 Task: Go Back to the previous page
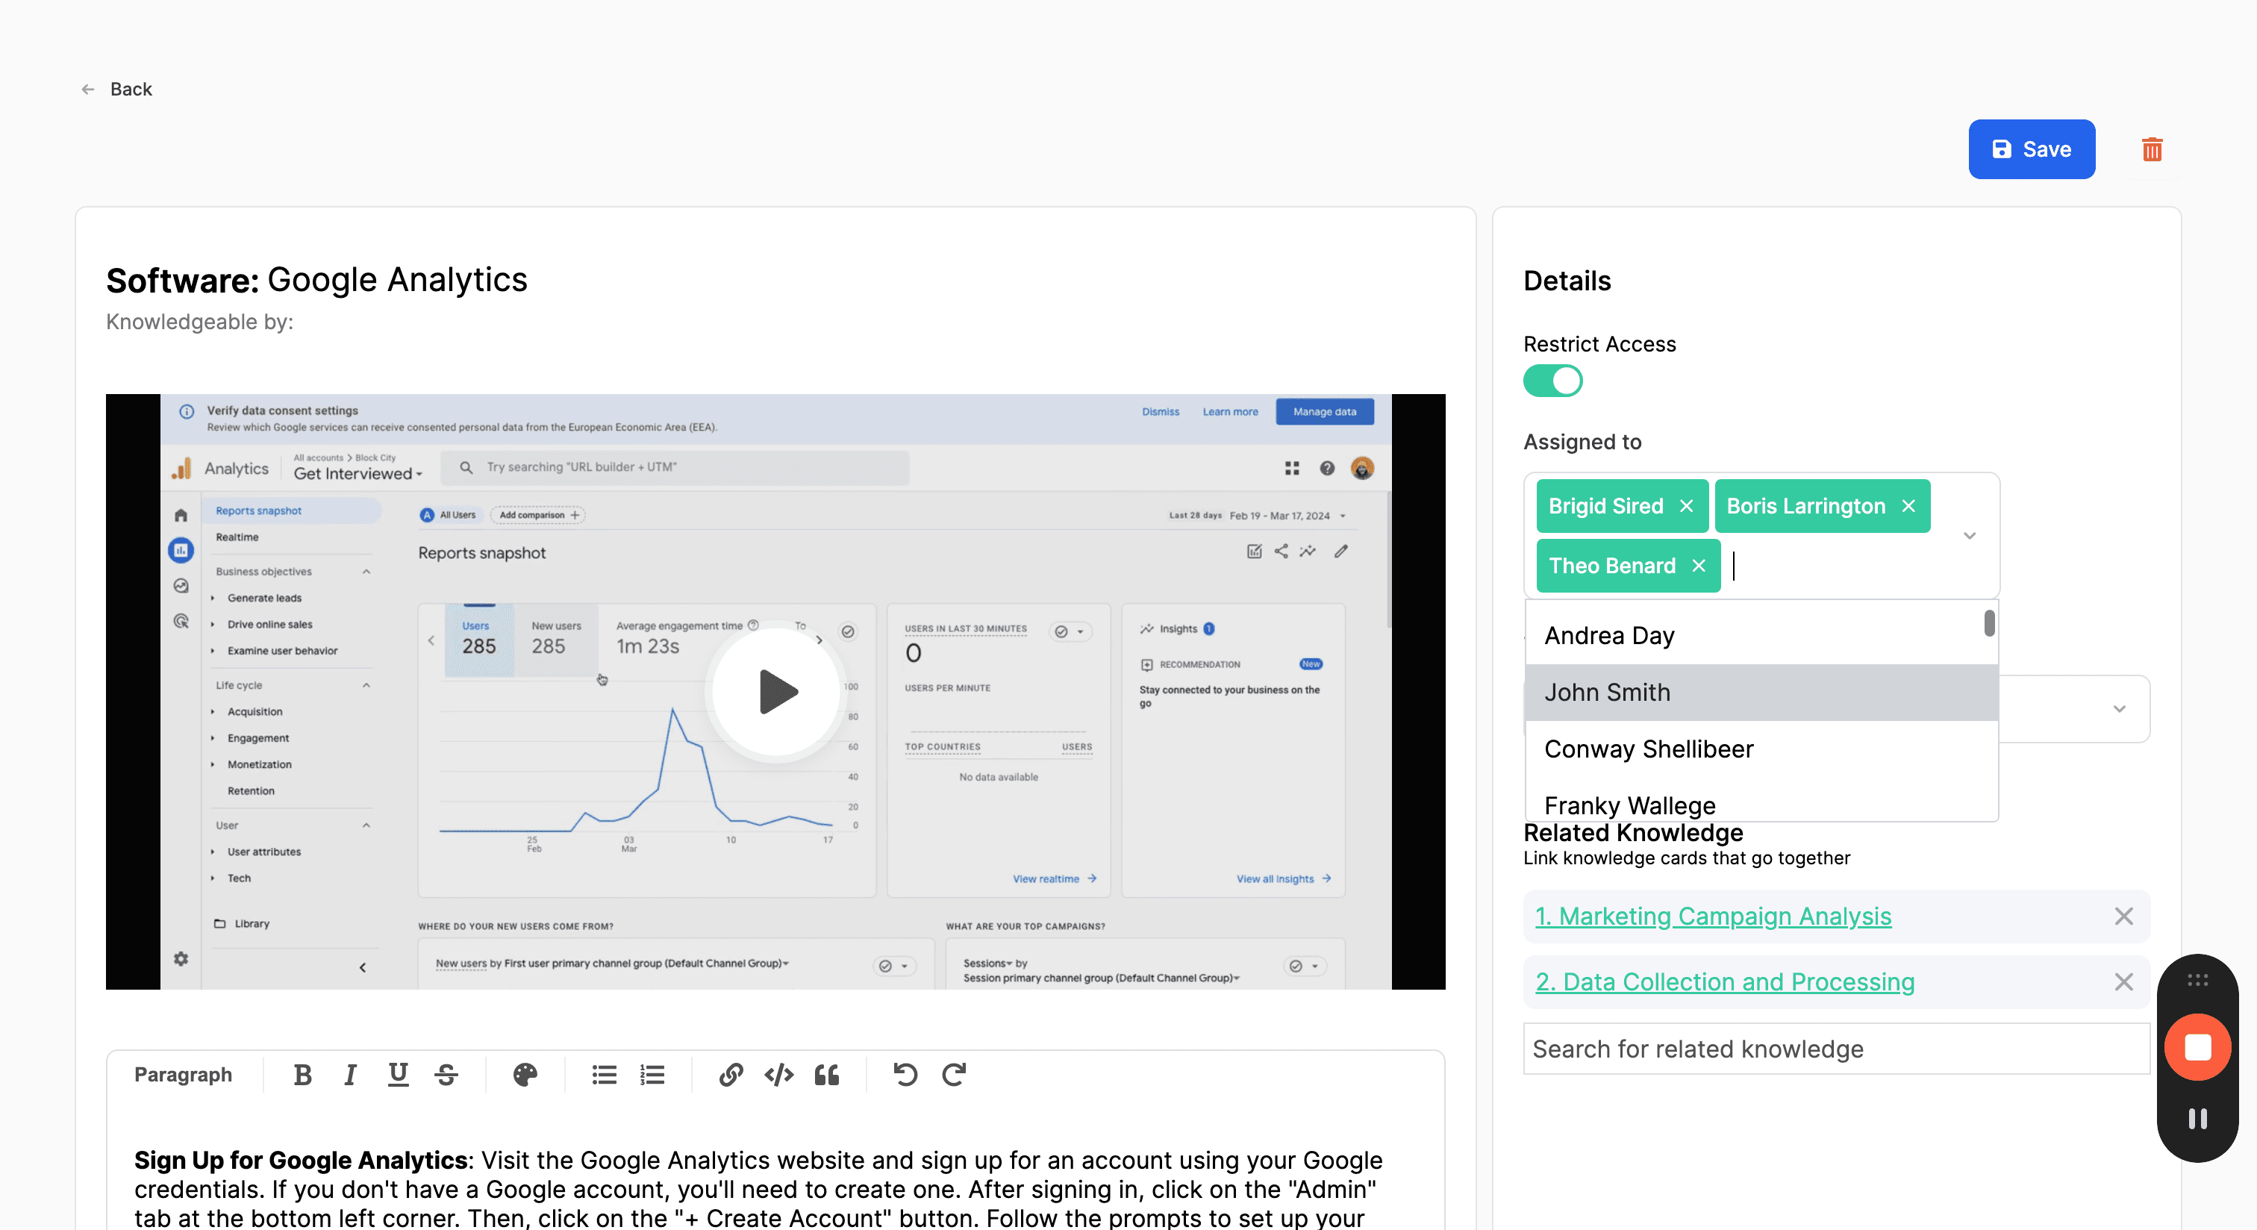pos(131,90)
